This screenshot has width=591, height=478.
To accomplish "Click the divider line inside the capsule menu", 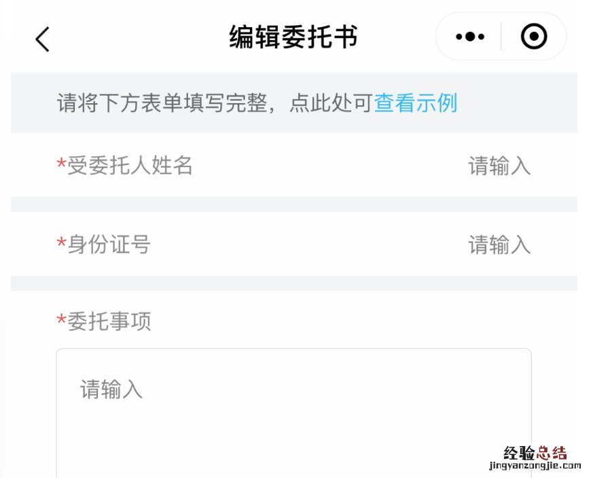I will point(501,37).
